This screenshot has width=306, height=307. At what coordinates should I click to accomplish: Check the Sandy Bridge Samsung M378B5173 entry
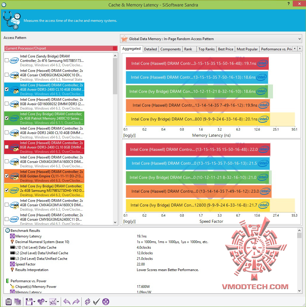[7, 60]
